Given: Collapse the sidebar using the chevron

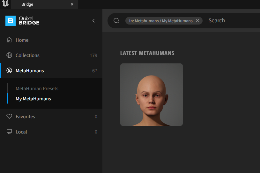Looking at the screenshot, I should [93, 21].
